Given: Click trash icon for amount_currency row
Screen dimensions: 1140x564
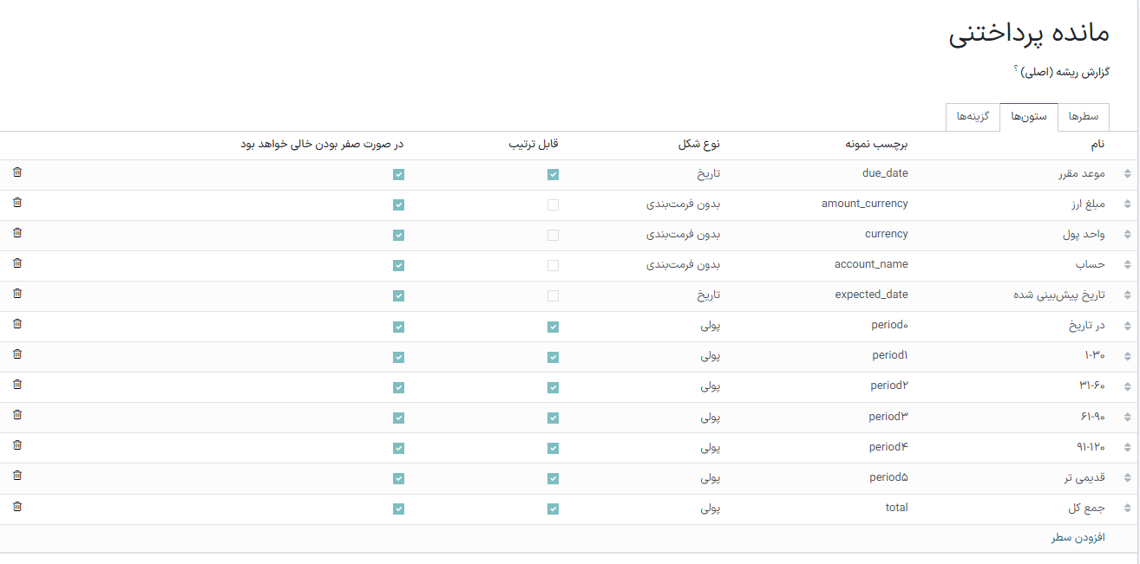Looking at the screenshot, I should 17,203.
